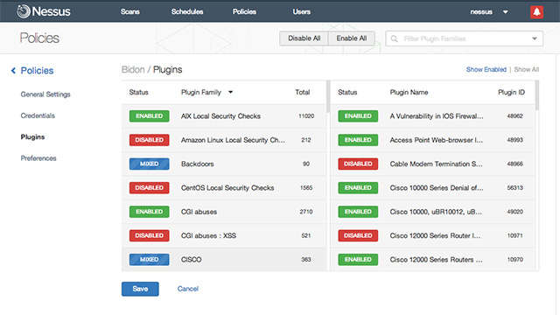Toggle Backdoors family mixed status
This screenshot has width=560, height=315.
point(150,164)
